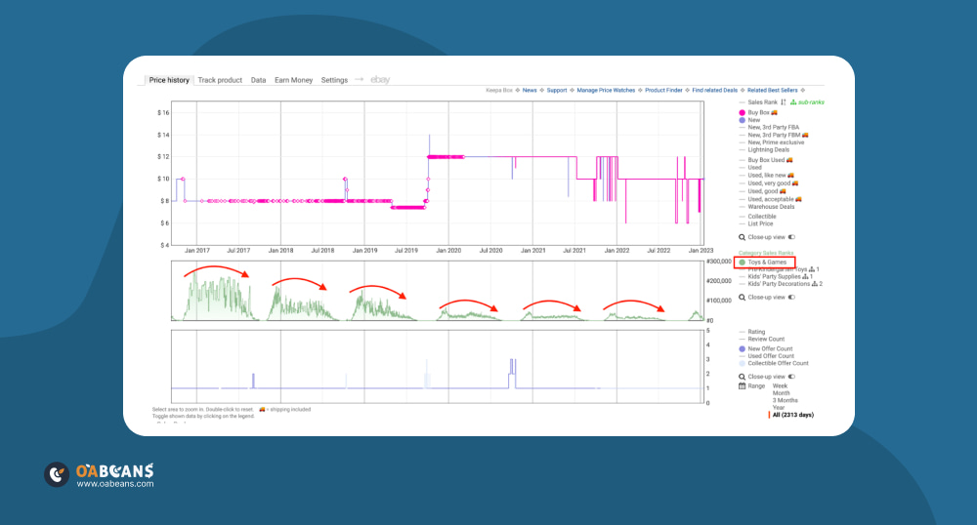
Task: Show New, Prime exclusive series
Action: tap(777, 142)
